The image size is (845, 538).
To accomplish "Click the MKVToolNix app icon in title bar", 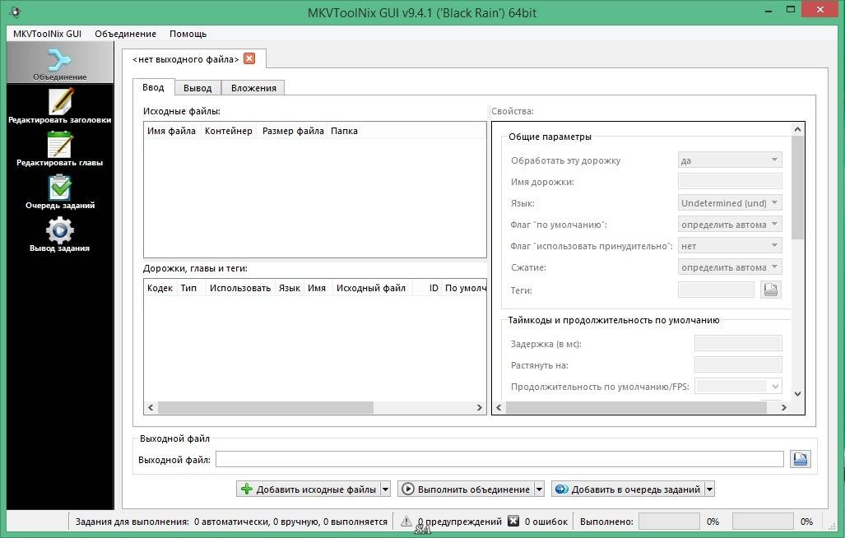I will coord(15,12).
